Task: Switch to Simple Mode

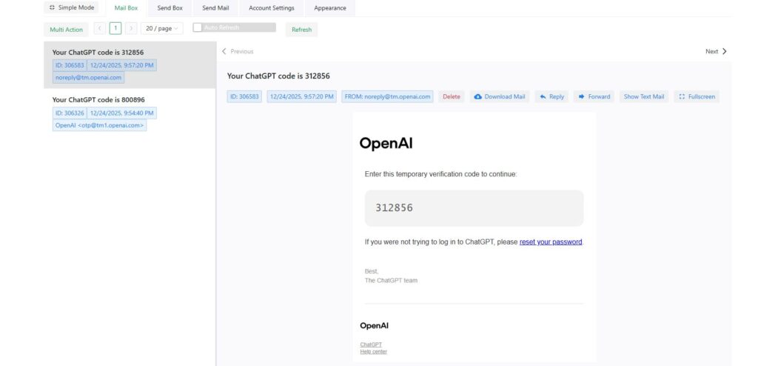Action: click(71, 7)
